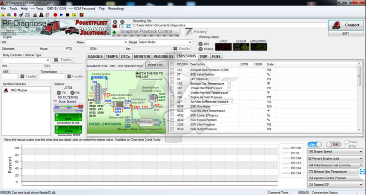Open the 134 Desired ICP dropdown
This screenshot has width=366, height=195.
tap(335, 184)
